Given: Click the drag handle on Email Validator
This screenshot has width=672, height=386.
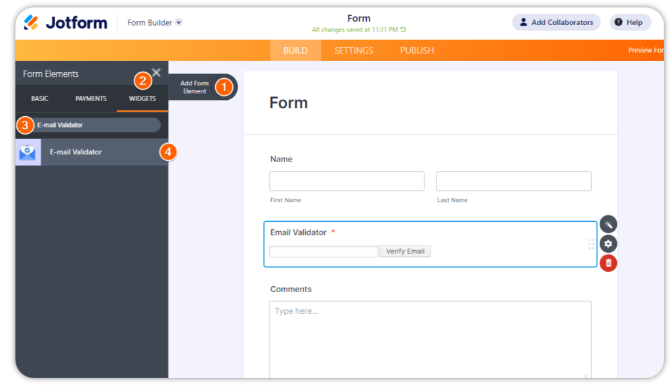Looking at the screenshot, I should coord(591,244).
